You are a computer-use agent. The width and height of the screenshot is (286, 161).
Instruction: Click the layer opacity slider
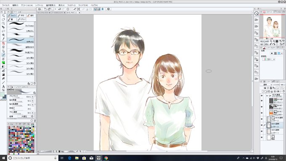pyautogui.click(x=276, y=85)
